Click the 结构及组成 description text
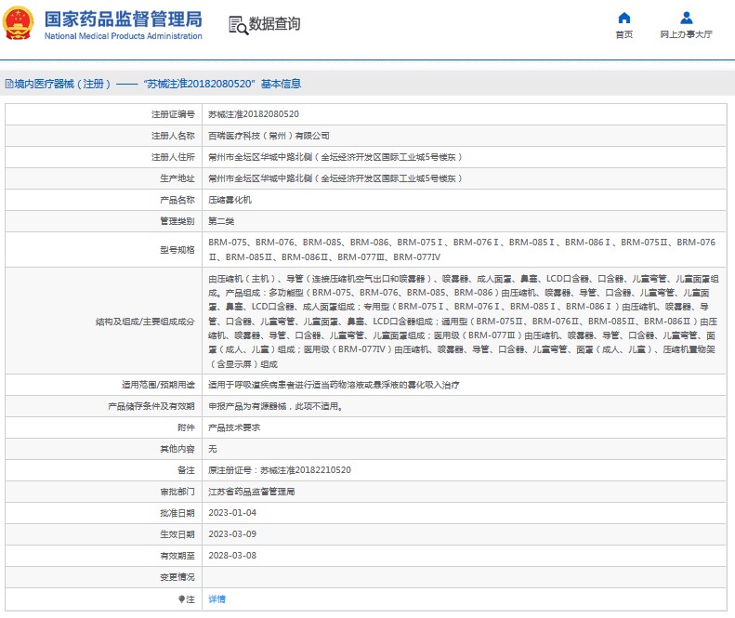Viewport: 735px width, 618px height. pyautogui.click(x=463, y=322)
